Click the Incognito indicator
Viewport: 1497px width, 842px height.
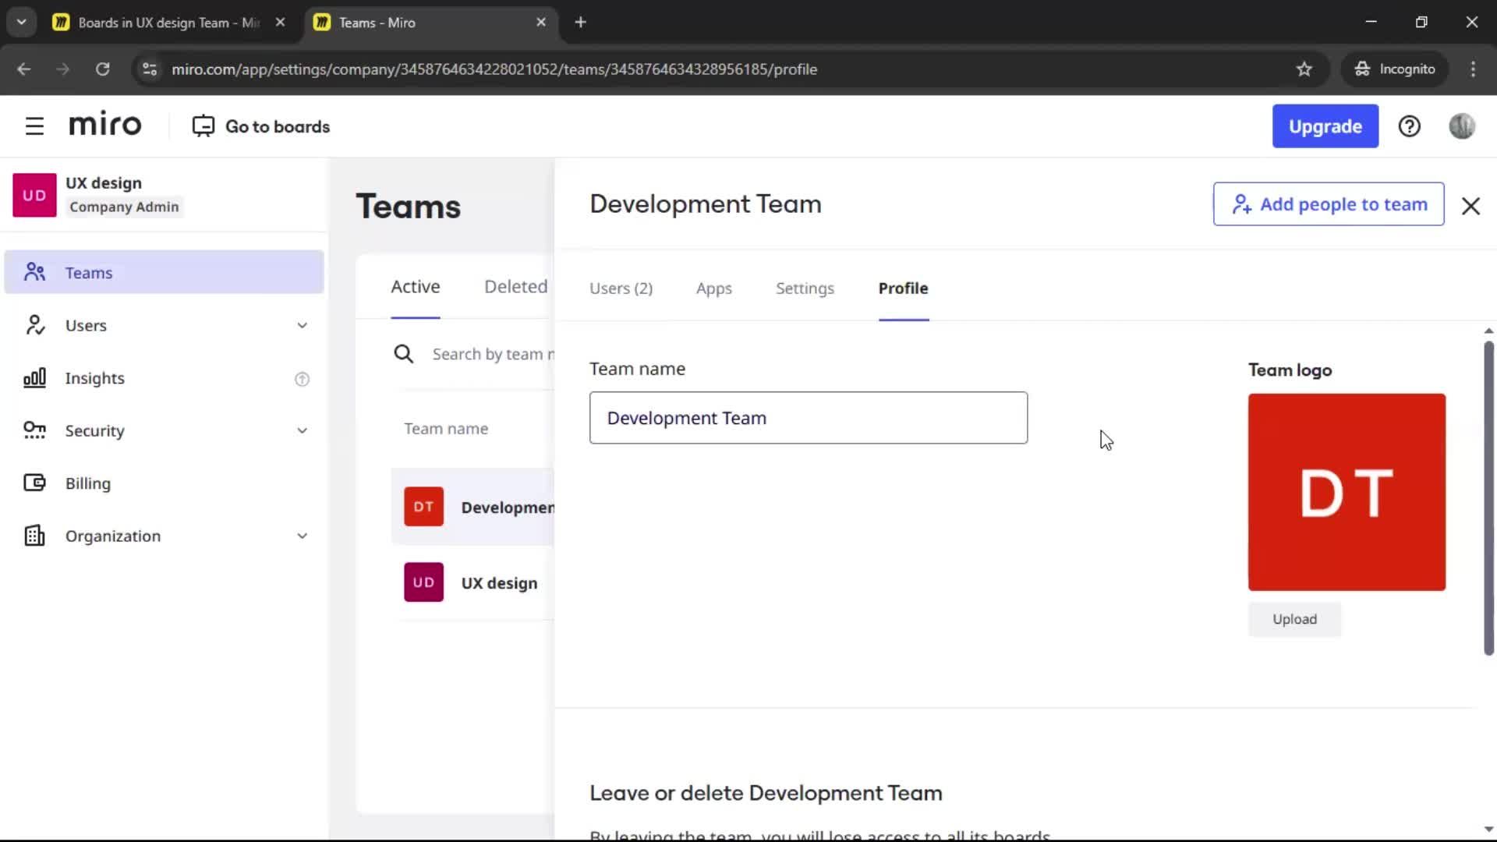click(1394, 69)
